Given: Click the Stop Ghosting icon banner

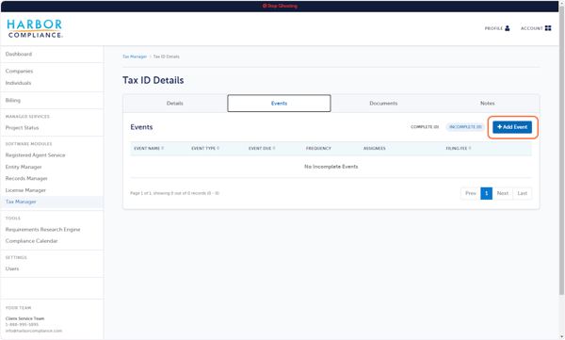Looking at the screenshot, I should pos(280,6).
